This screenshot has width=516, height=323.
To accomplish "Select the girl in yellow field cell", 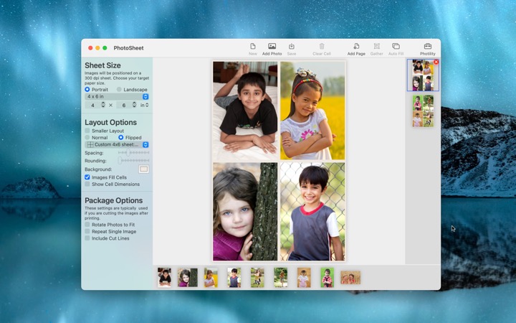I will coord(312,111).
